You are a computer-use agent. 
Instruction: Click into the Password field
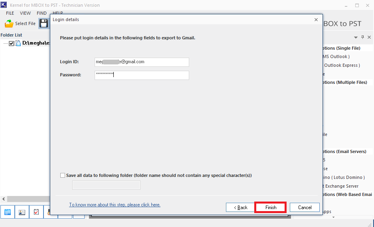[142, 75]
